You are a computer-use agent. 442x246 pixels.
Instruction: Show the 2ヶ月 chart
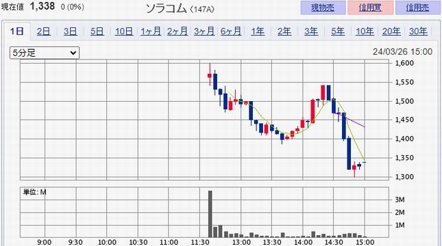pos(177,31)
